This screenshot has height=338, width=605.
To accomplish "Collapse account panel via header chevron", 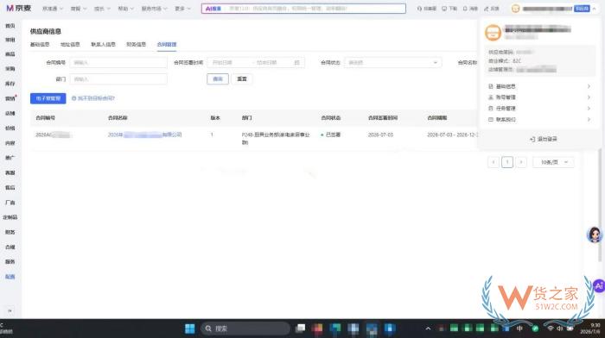I will [x=595, y=9].
